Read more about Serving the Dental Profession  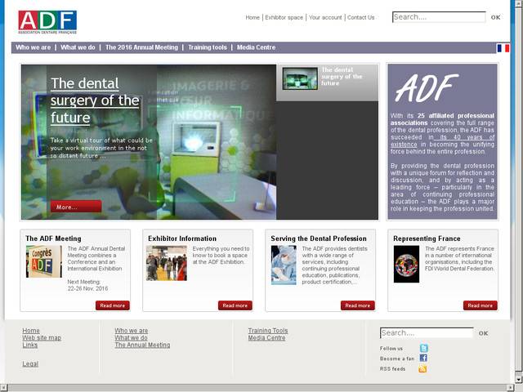pyautogui.click(x=358, y=305)
